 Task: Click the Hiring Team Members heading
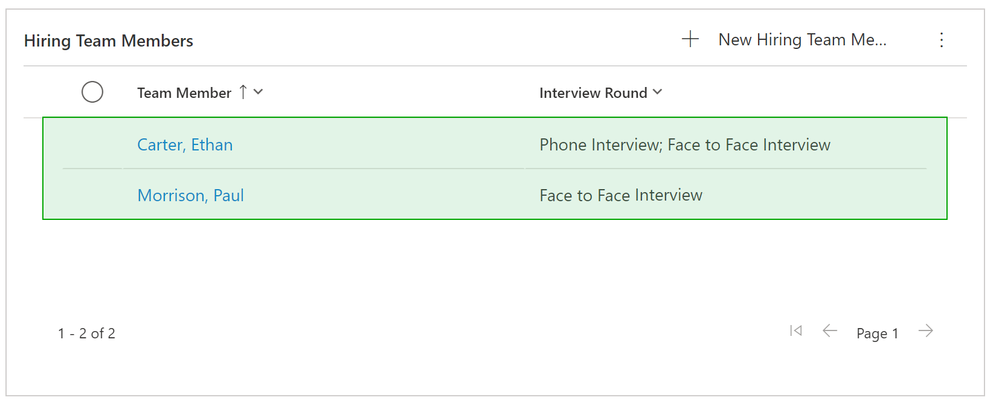(x=109, y=40)
